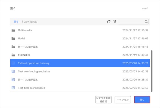160x108 pixels.
Task: Click the 第一个3D演示剧本 scenario book icon
Action: [13, 80]
